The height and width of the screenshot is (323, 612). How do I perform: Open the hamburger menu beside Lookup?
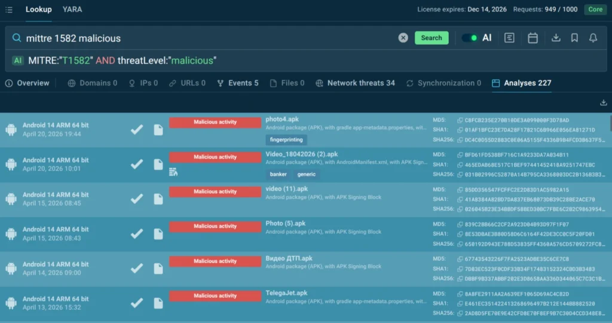(x=10, y=10)
